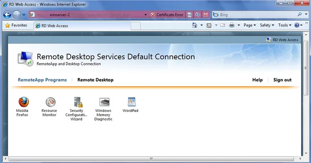Image resolution: width=311 pixels, height=163 pixels.
Task: Go back with the Back arrow
Action: point(7,15)
